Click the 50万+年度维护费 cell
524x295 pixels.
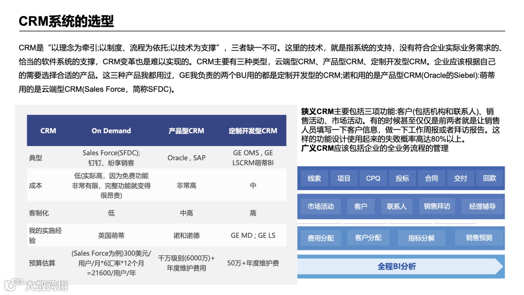[x=253, y=263]
